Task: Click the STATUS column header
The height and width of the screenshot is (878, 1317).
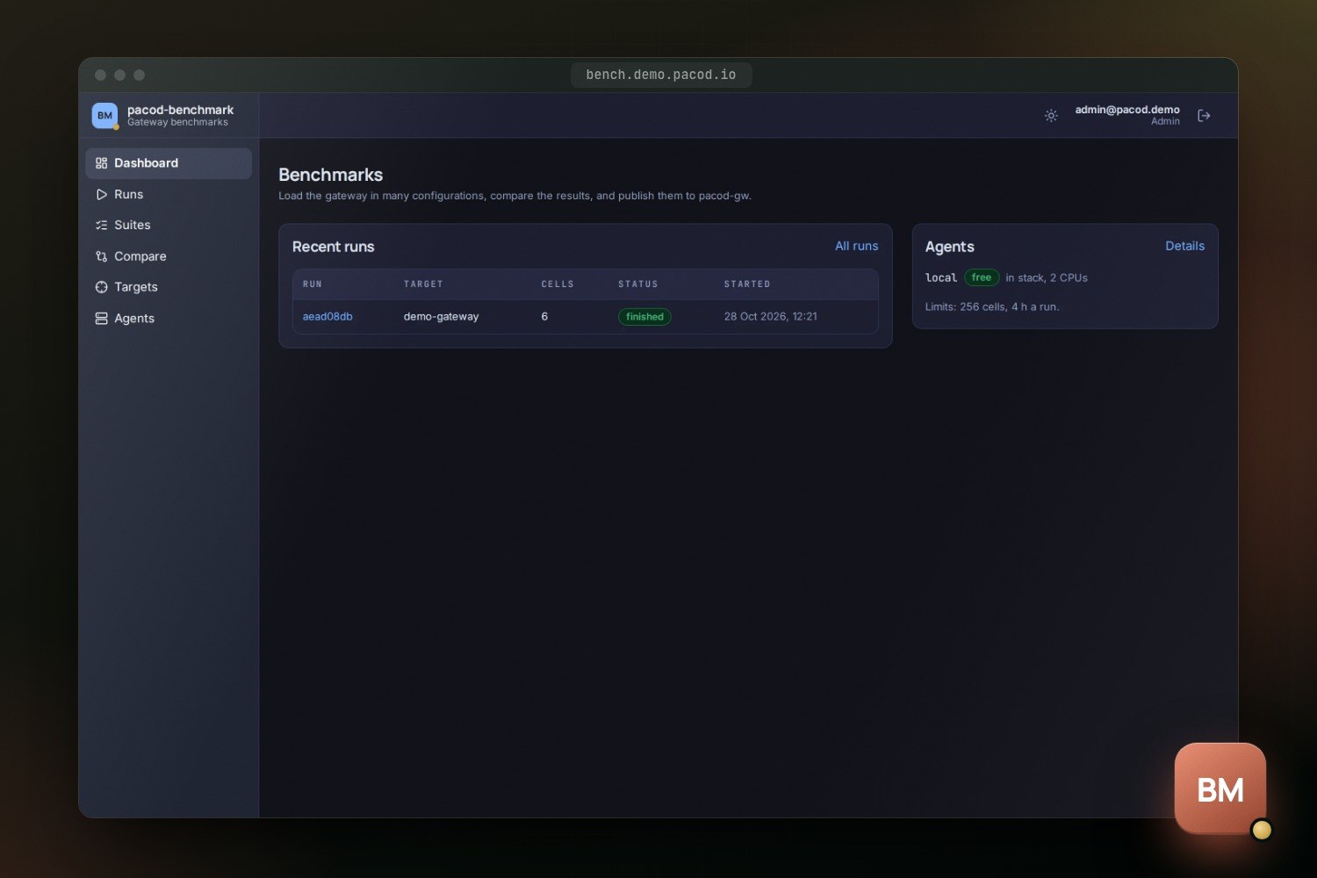Action: click(x=638, y=284)
